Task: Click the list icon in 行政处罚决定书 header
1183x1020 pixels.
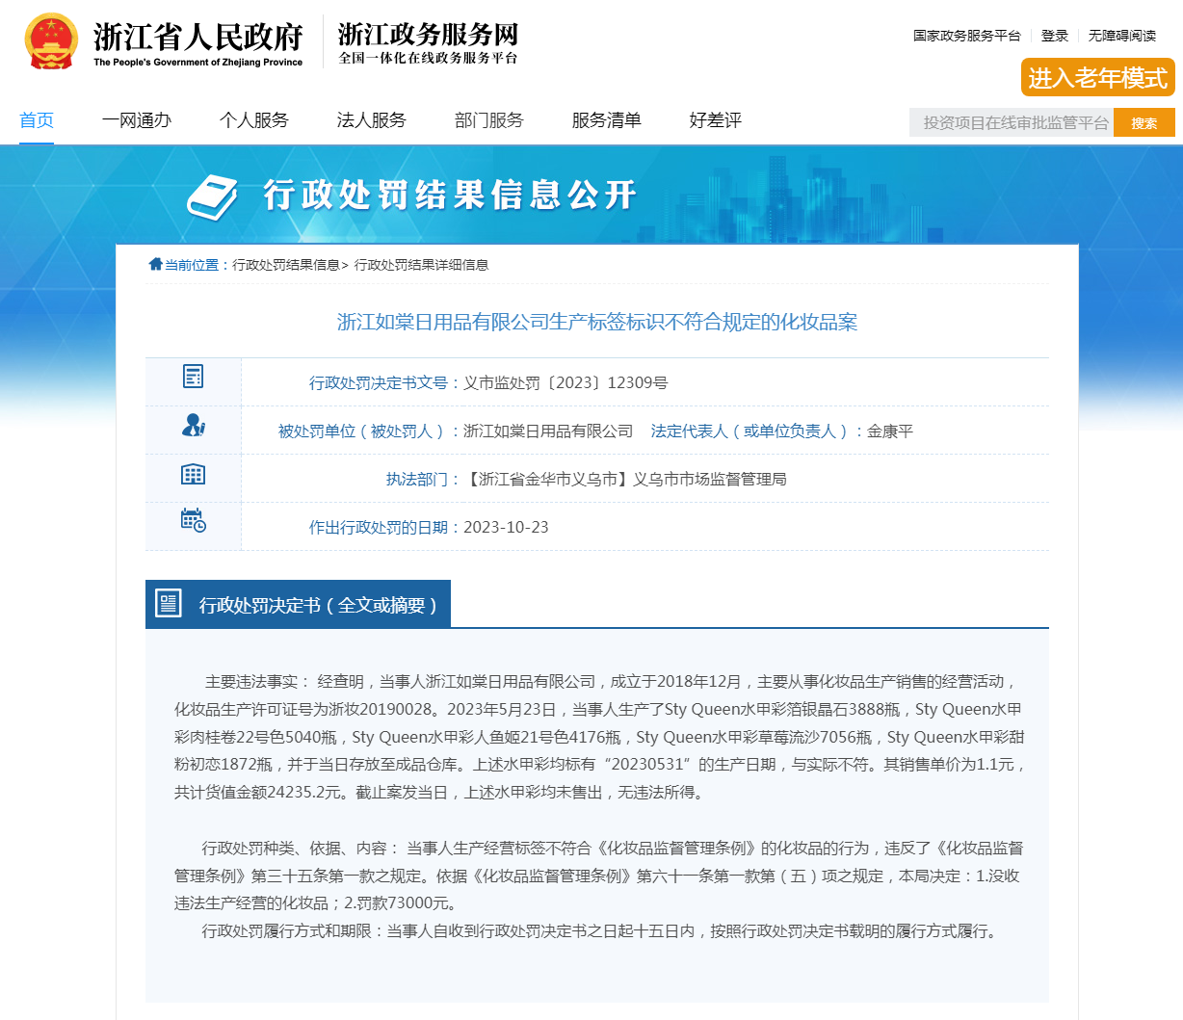Action: [x=169, y=604]
